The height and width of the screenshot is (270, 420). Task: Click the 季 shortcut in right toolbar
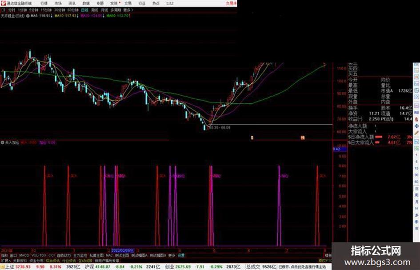point(417,221)
